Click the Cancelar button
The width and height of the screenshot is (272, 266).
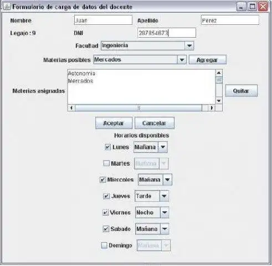155,123
